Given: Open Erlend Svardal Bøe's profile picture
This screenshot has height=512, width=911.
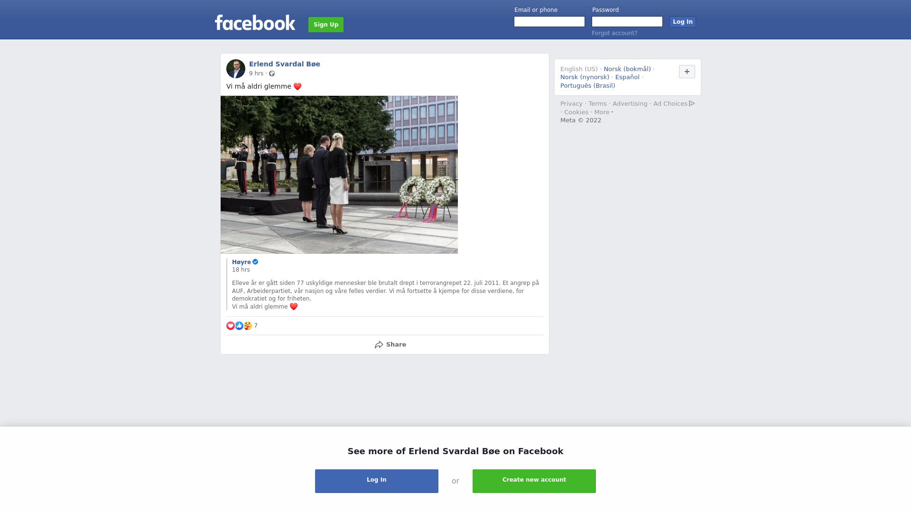Looking at the screenshot, I should (x=236, y=69).
